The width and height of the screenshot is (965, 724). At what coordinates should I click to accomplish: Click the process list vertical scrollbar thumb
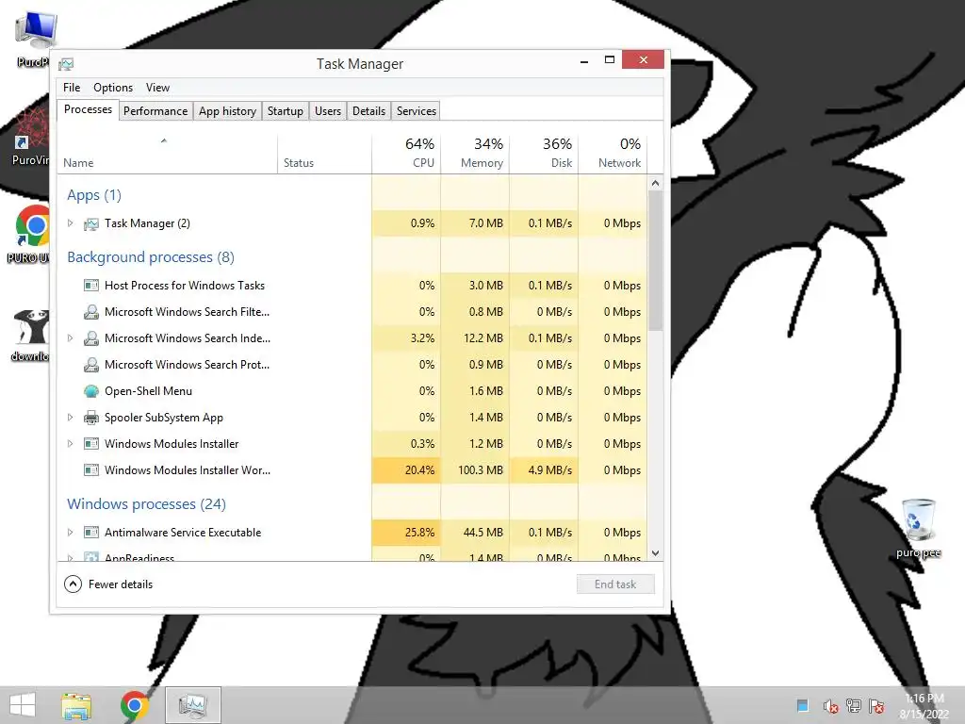tap(656, 260)
